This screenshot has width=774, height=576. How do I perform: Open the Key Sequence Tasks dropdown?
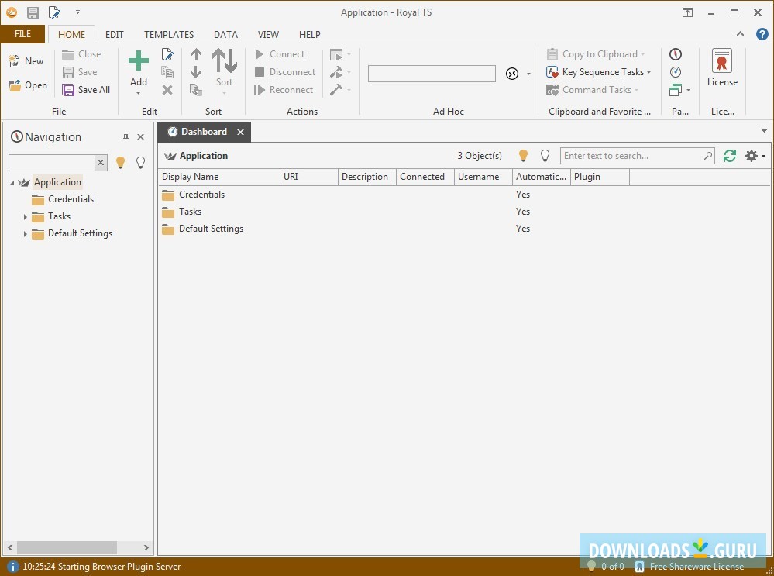599,72
